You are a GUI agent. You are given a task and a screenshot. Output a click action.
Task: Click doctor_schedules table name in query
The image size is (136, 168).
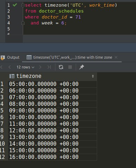61,11
